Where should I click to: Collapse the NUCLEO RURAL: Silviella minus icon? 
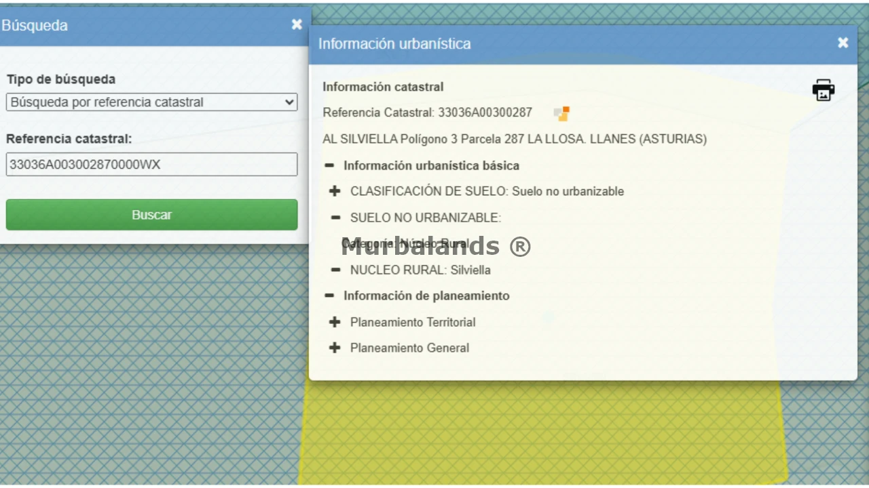coord(335,270)
